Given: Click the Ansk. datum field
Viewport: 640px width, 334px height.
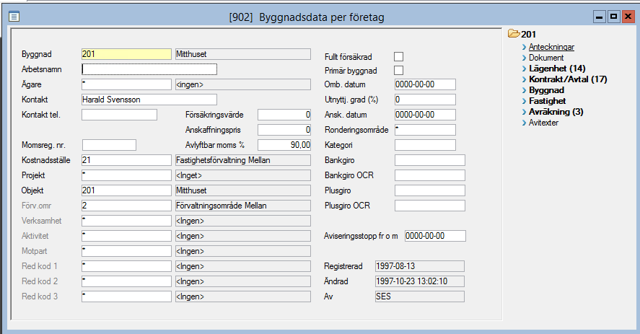Looking at the screenshot, I should (425, 115).
